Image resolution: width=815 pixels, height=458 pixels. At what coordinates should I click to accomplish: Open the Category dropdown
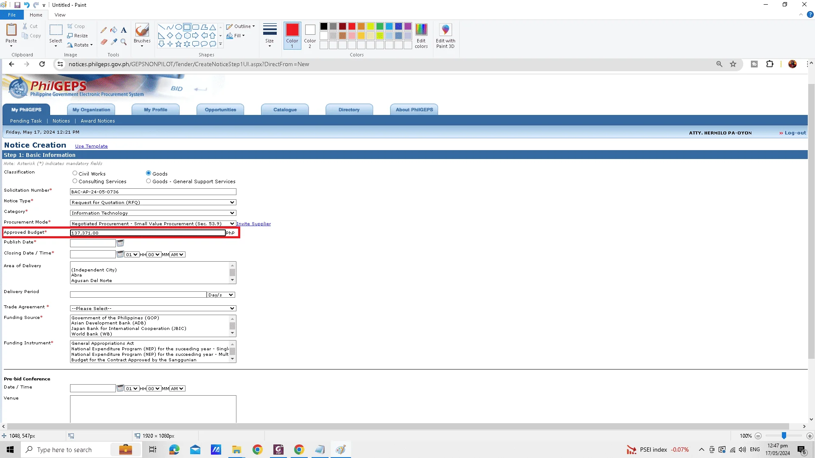point(153,213)
